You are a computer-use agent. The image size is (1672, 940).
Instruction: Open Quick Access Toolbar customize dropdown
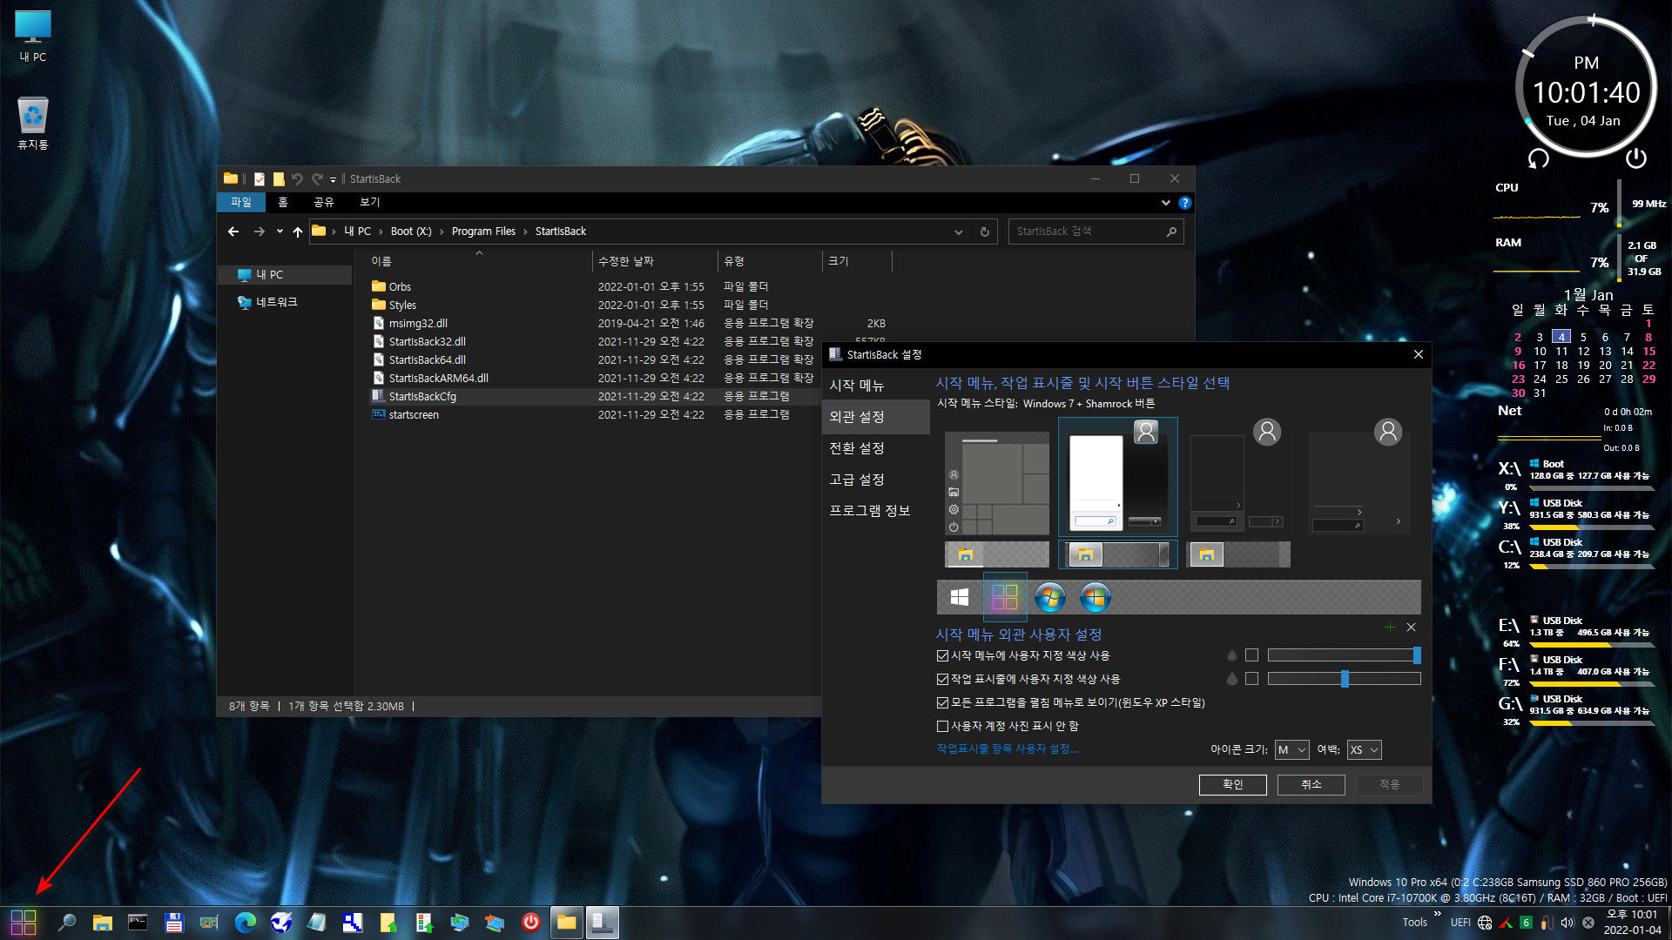[333, 179]
